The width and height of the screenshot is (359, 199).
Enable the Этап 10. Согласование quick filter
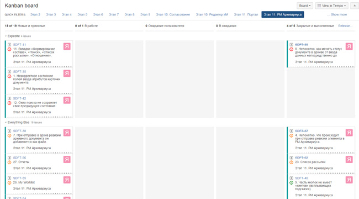pyautogui.click(x=173, y=14)
